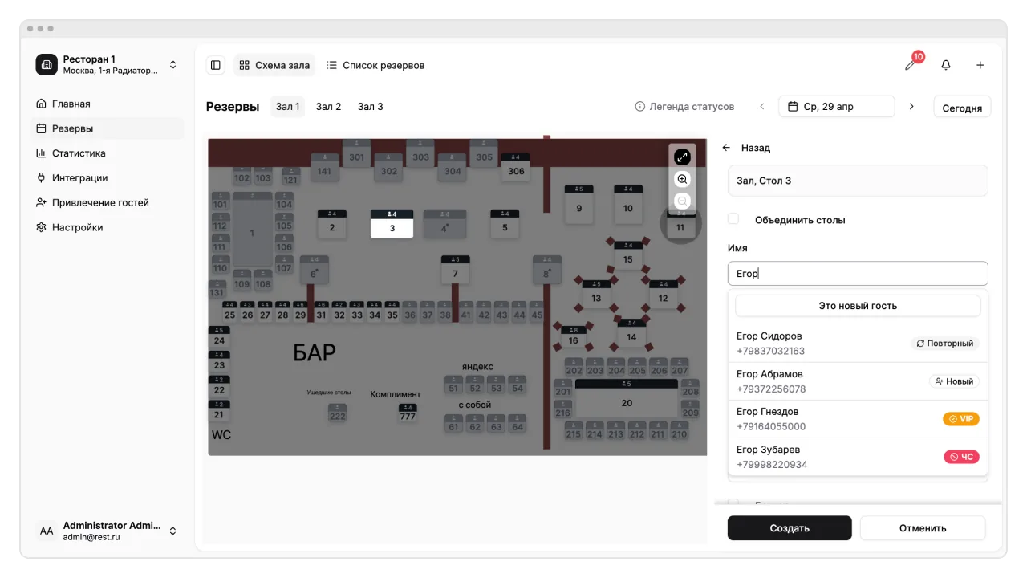Click the restaurant logo icon
The width and height of the screenshot is (1027, 578).
click(47, 64)
